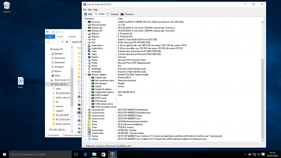The image size is (281, 158).
Task: Click the Adapter type icon
Action: (x=93, y=78)
